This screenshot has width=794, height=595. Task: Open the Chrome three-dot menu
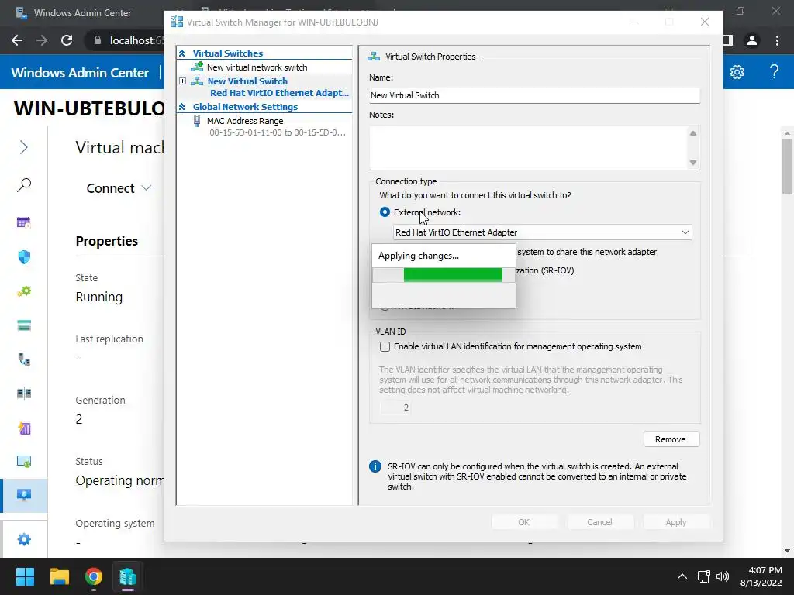tap(777, 40)
